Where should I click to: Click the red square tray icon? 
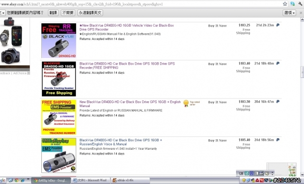coord(262,180)
